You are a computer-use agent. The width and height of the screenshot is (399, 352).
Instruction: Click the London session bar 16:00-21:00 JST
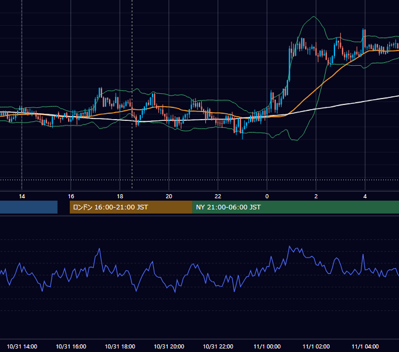(x=131, y=207)
